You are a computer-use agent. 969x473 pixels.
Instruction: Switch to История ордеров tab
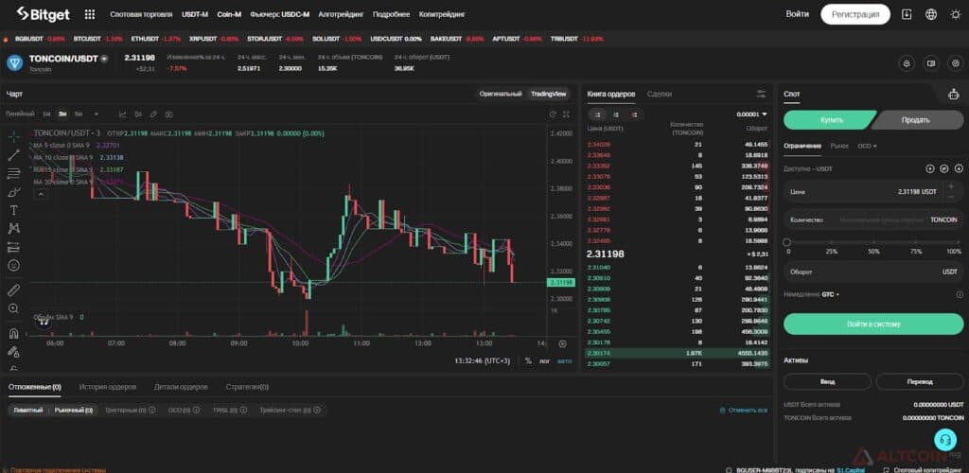(x=108, y=387)
